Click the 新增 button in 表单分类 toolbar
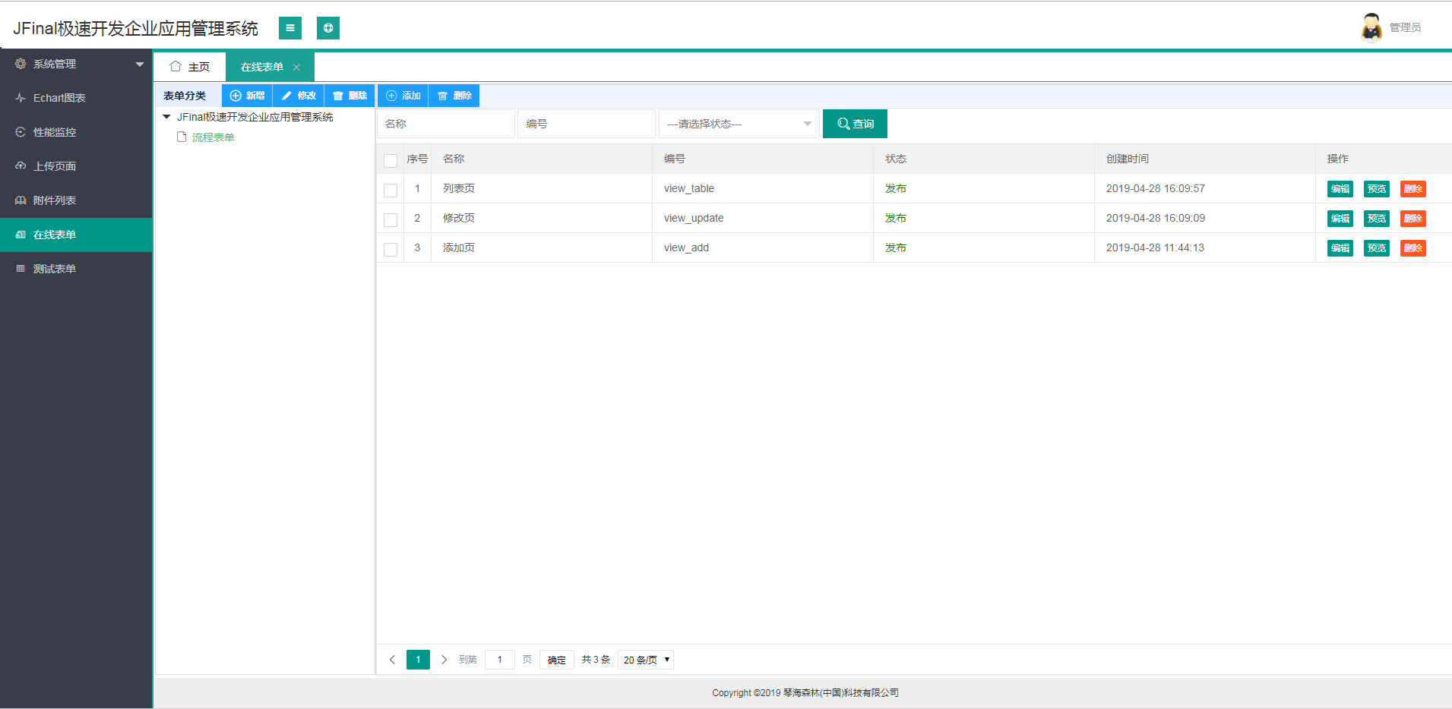 pos(247,96)
